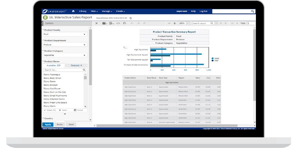Switch to the Available: 120 tab
Screen dimensions: 295x148
[x=53, y=65]
